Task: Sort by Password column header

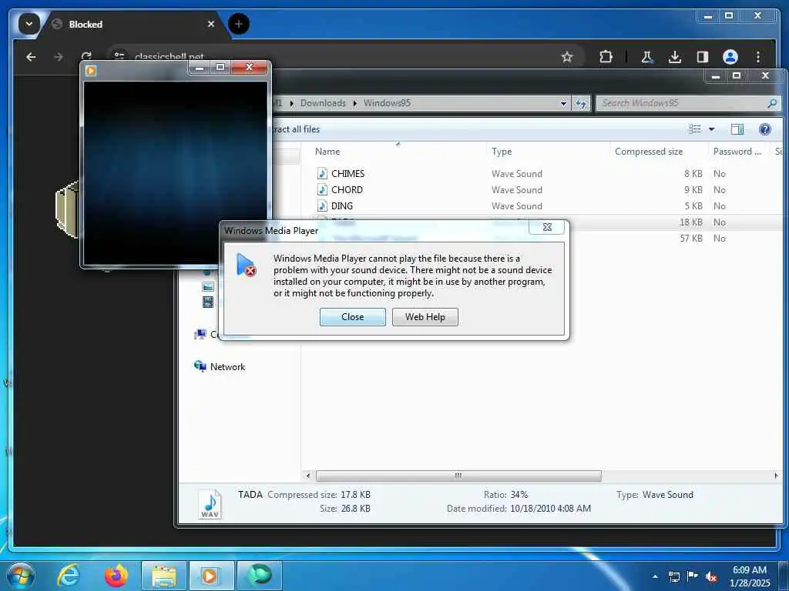Action: pyautogui.click(x=738, y=152)
